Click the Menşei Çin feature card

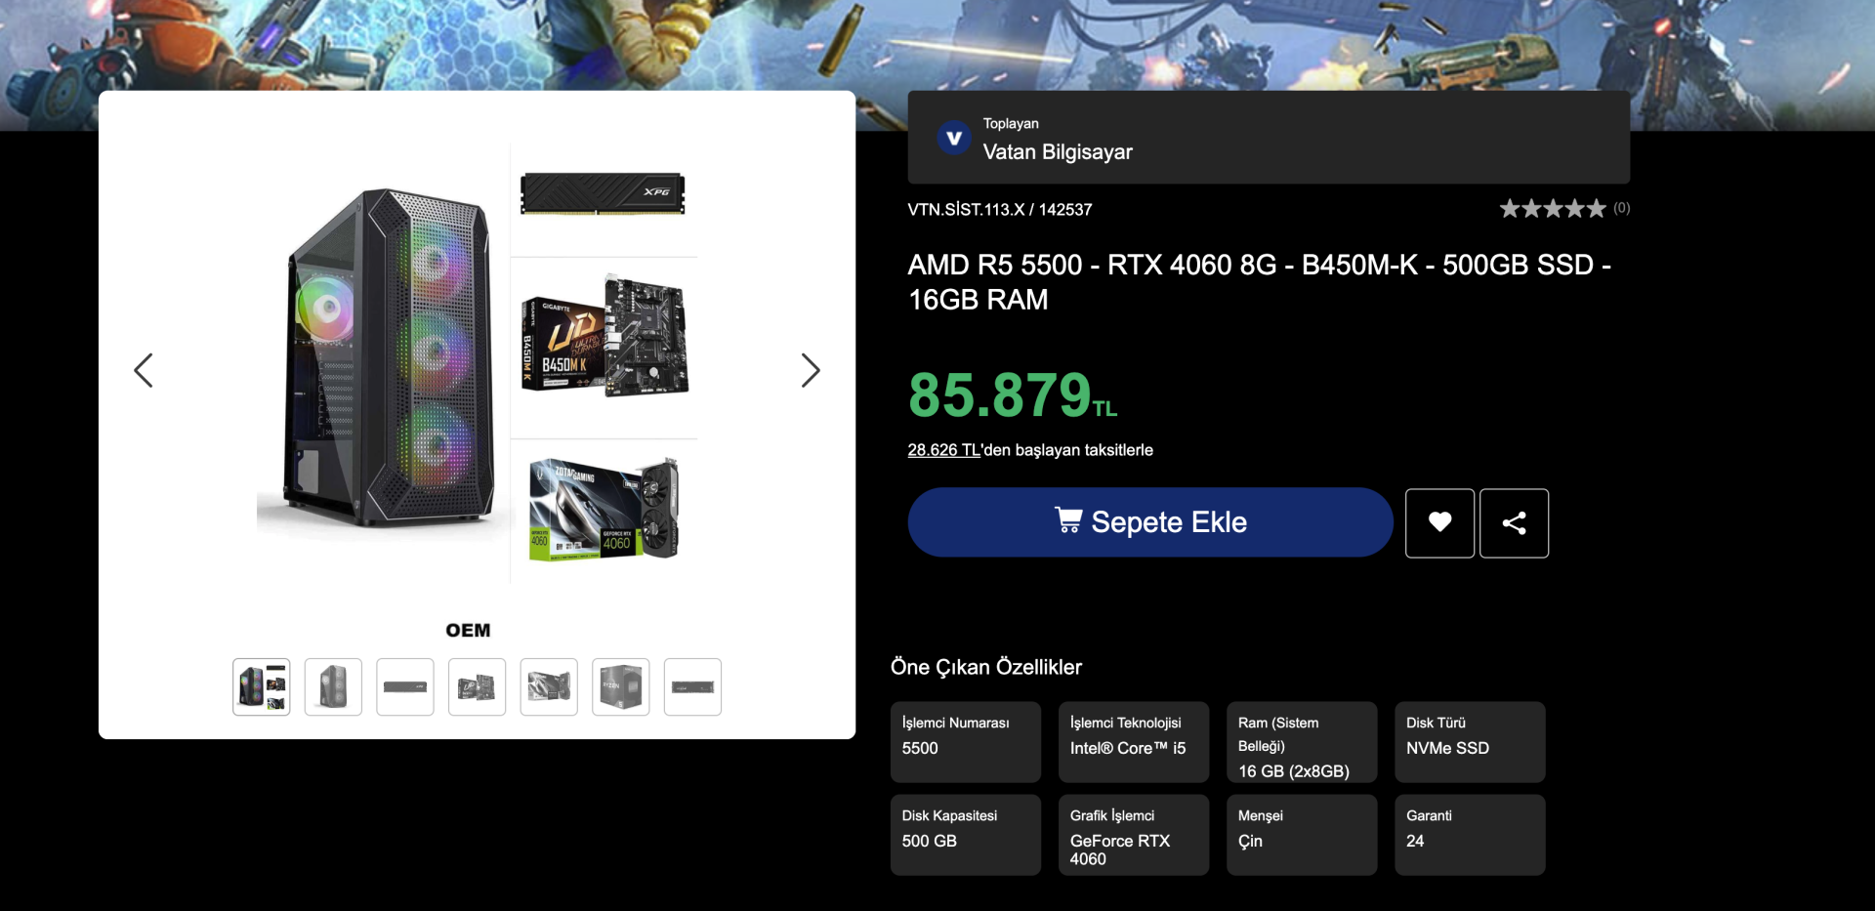[1302, 835]
